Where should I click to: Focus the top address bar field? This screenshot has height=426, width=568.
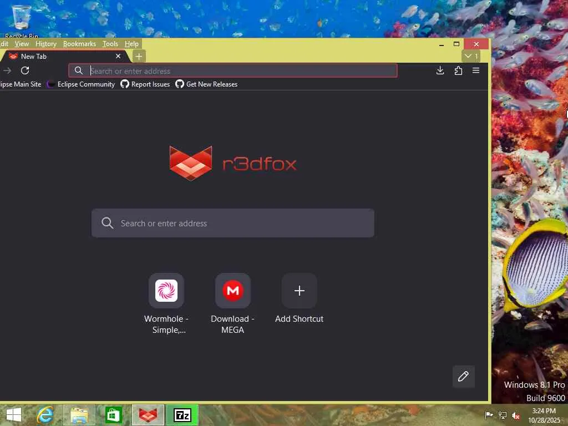(233, 70)
